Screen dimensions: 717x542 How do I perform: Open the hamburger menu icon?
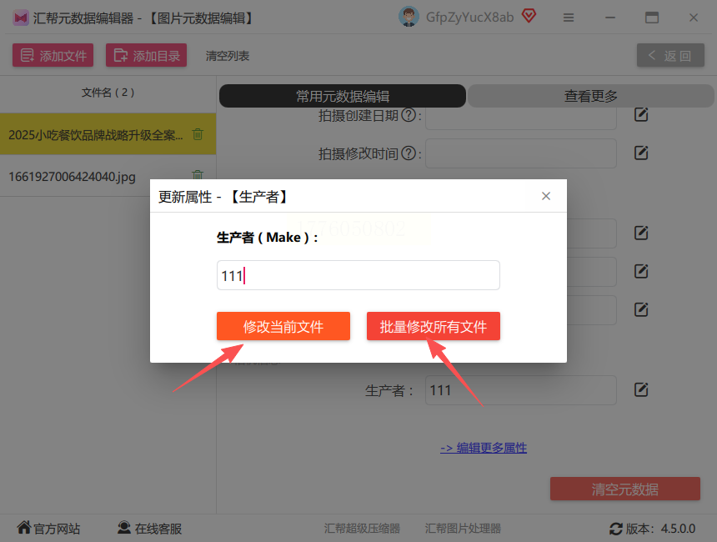tap(569, 18)
